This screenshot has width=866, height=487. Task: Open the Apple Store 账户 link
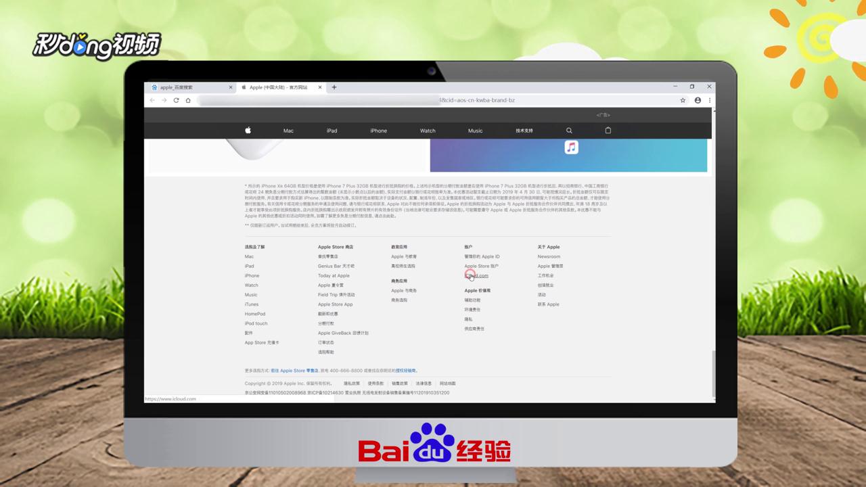481,266
